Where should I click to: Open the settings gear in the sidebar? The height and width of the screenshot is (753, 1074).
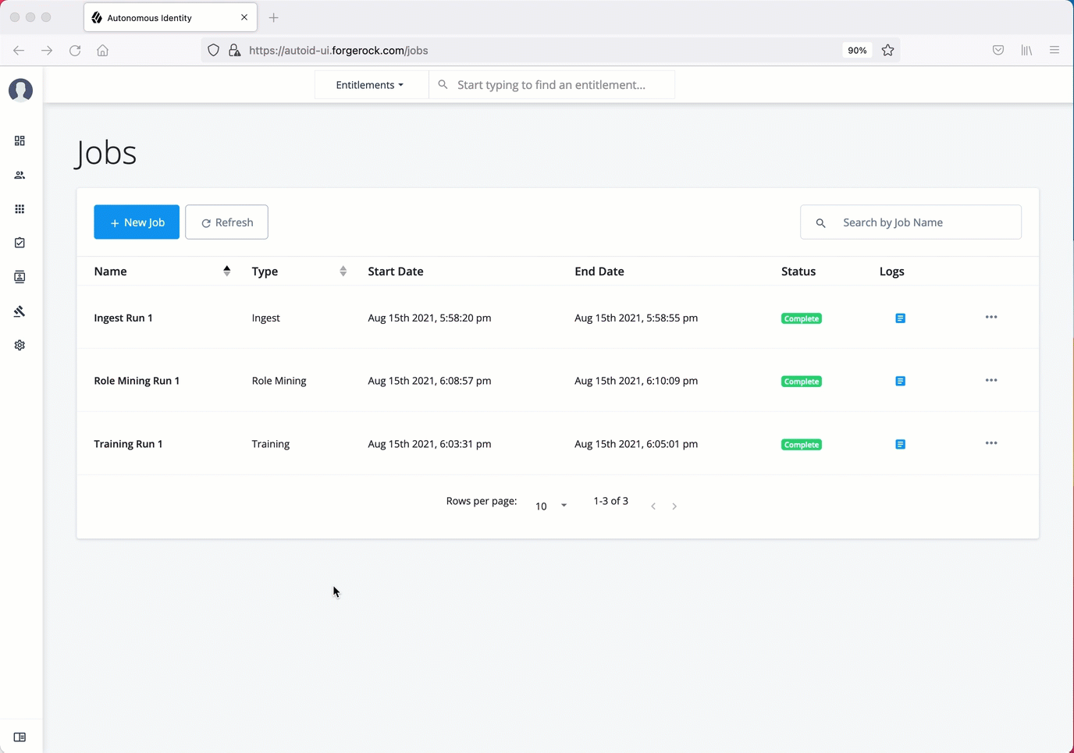20,345
